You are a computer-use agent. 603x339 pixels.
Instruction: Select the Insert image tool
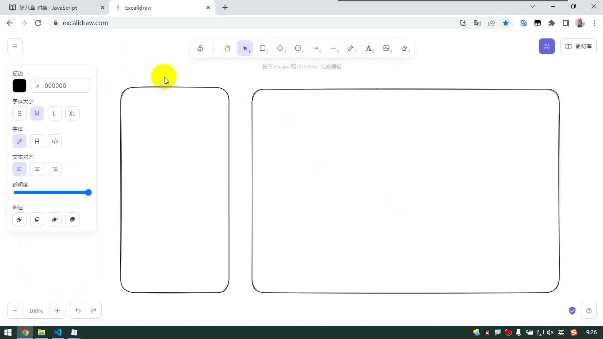pos(386,48)
